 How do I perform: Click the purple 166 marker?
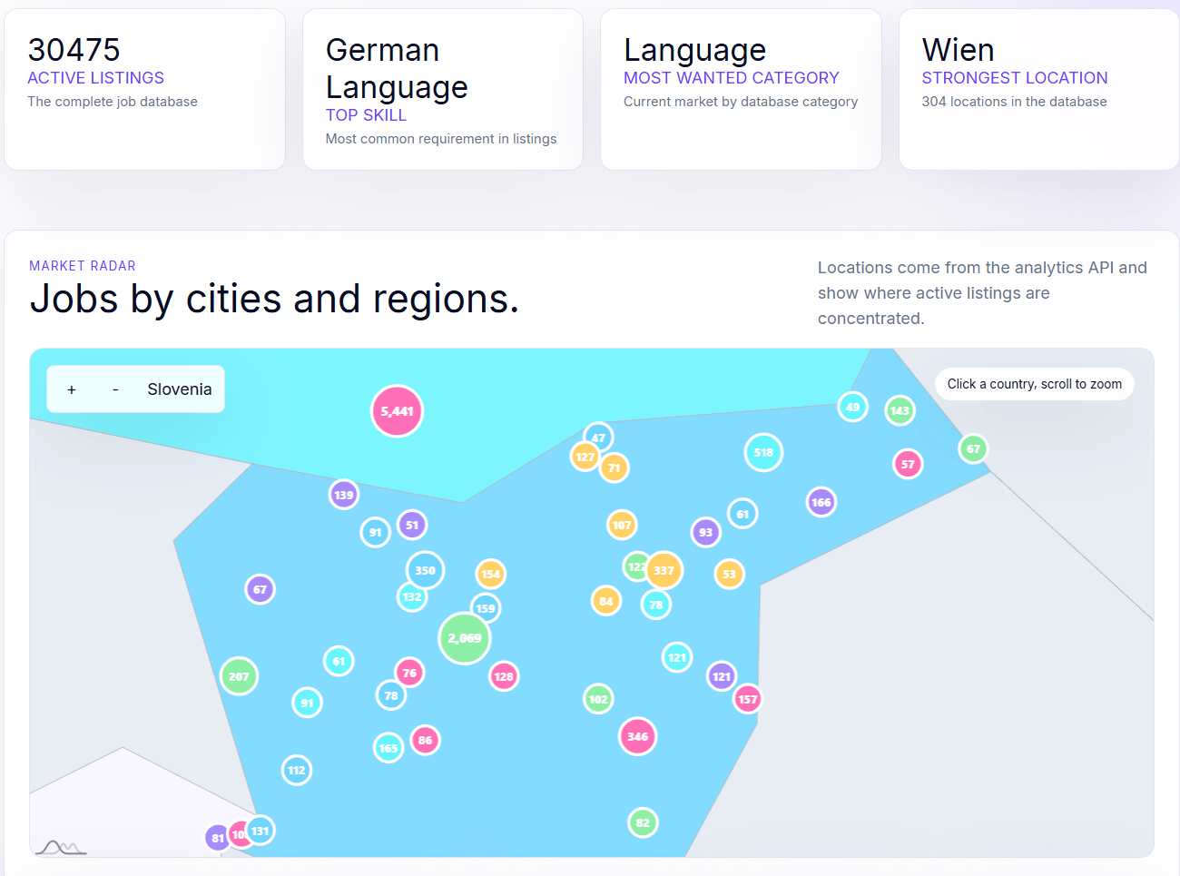(821, 502)
